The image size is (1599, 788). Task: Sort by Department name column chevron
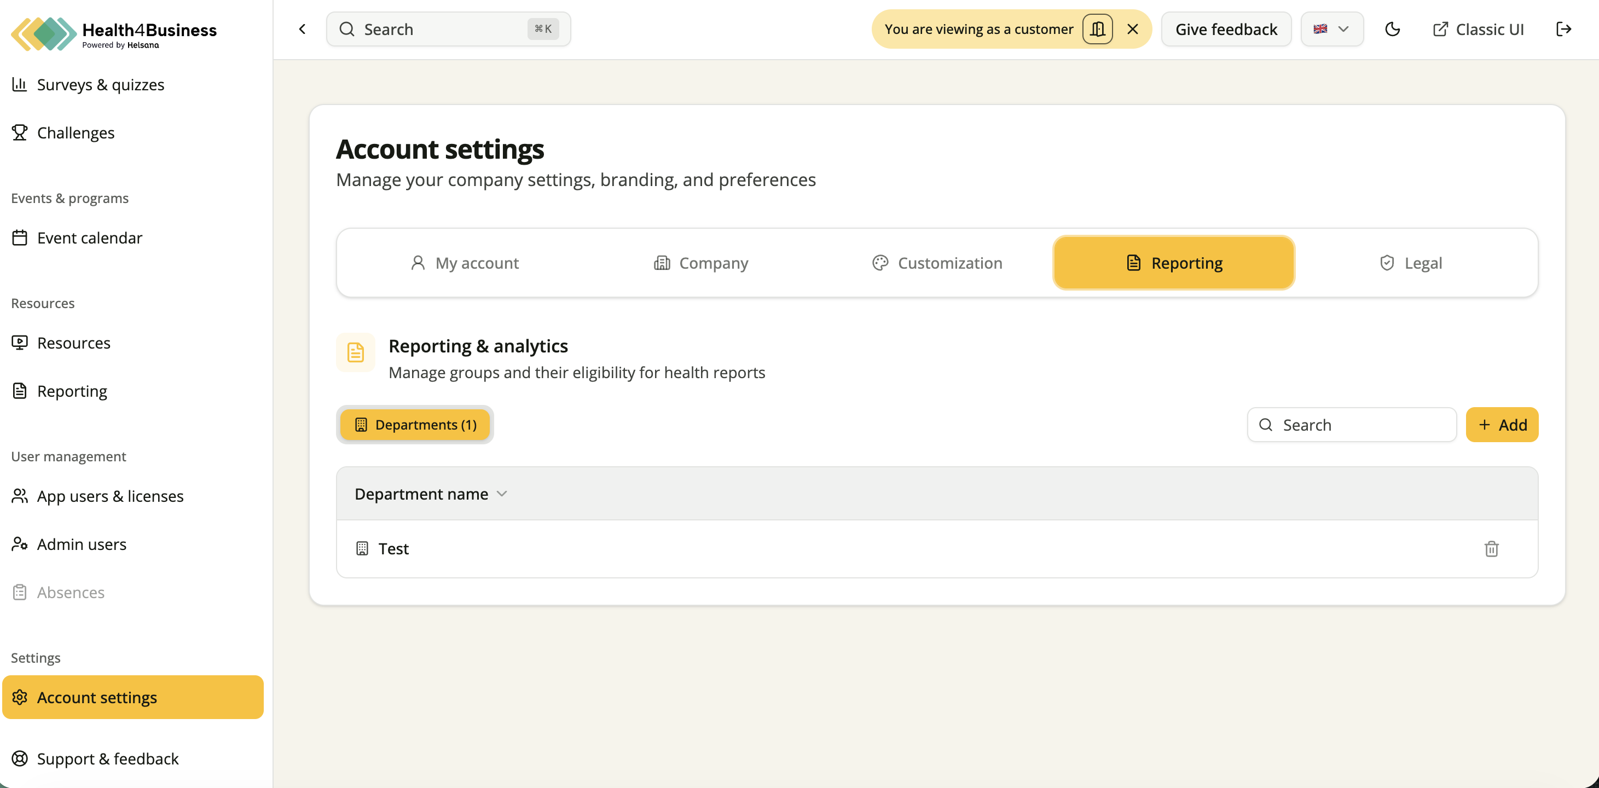(x=502, y=494)
